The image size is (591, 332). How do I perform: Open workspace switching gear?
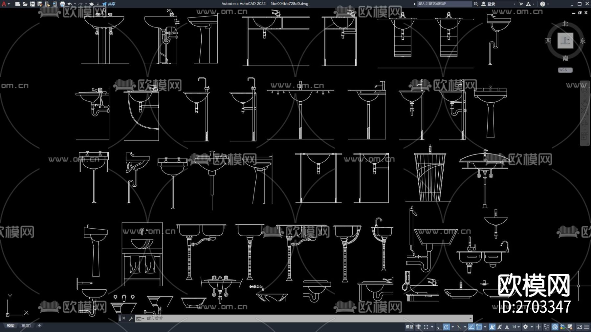[526, 327]
